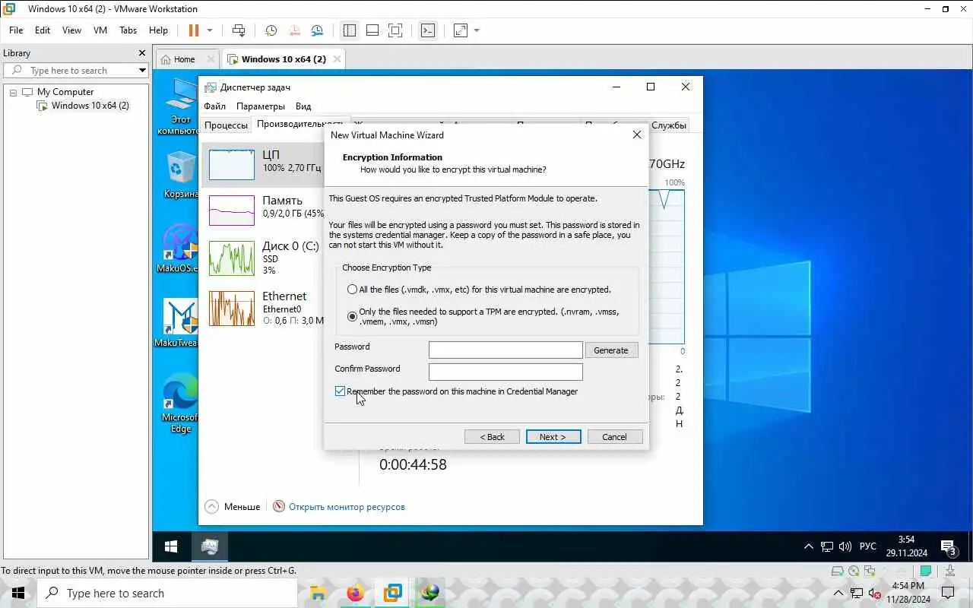Click the host muted volume tray icon
The width and height of the screenshot is (973, 608).
[x=874, y=593]
